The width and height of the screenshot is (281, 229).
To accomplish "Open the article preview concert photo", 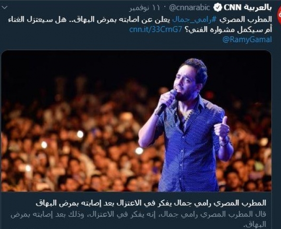I will click(136, 121).
